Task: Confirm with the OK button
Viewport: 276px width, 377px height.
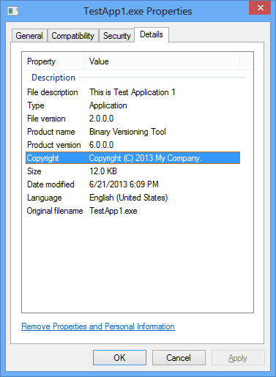Action: click(x=119, y=358)
